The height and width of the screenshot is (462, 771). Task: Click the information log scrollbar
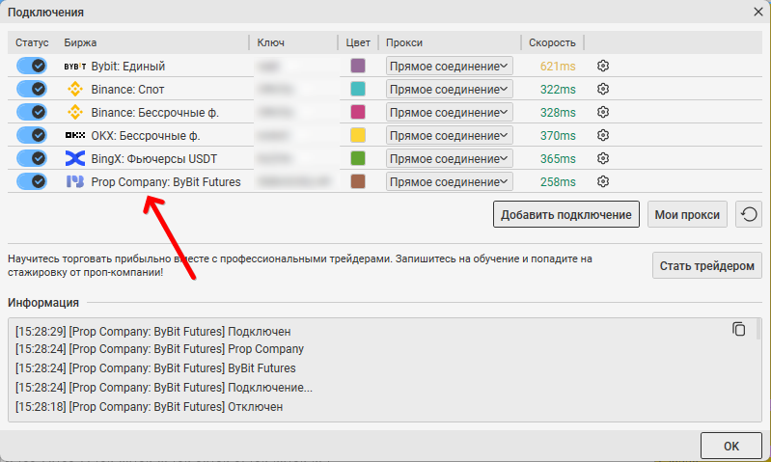758,329
